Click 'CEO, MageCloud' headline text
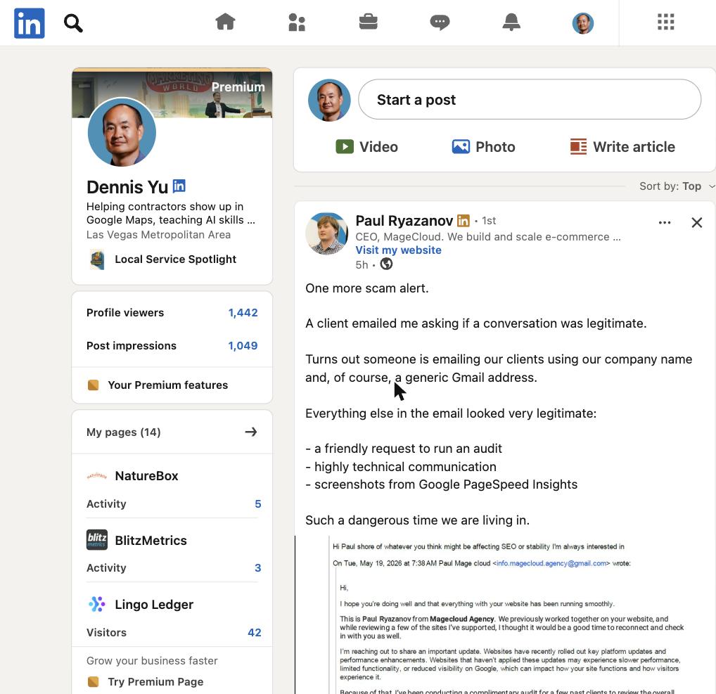Screen dimensions: 716x694 (x=488, y=237)
